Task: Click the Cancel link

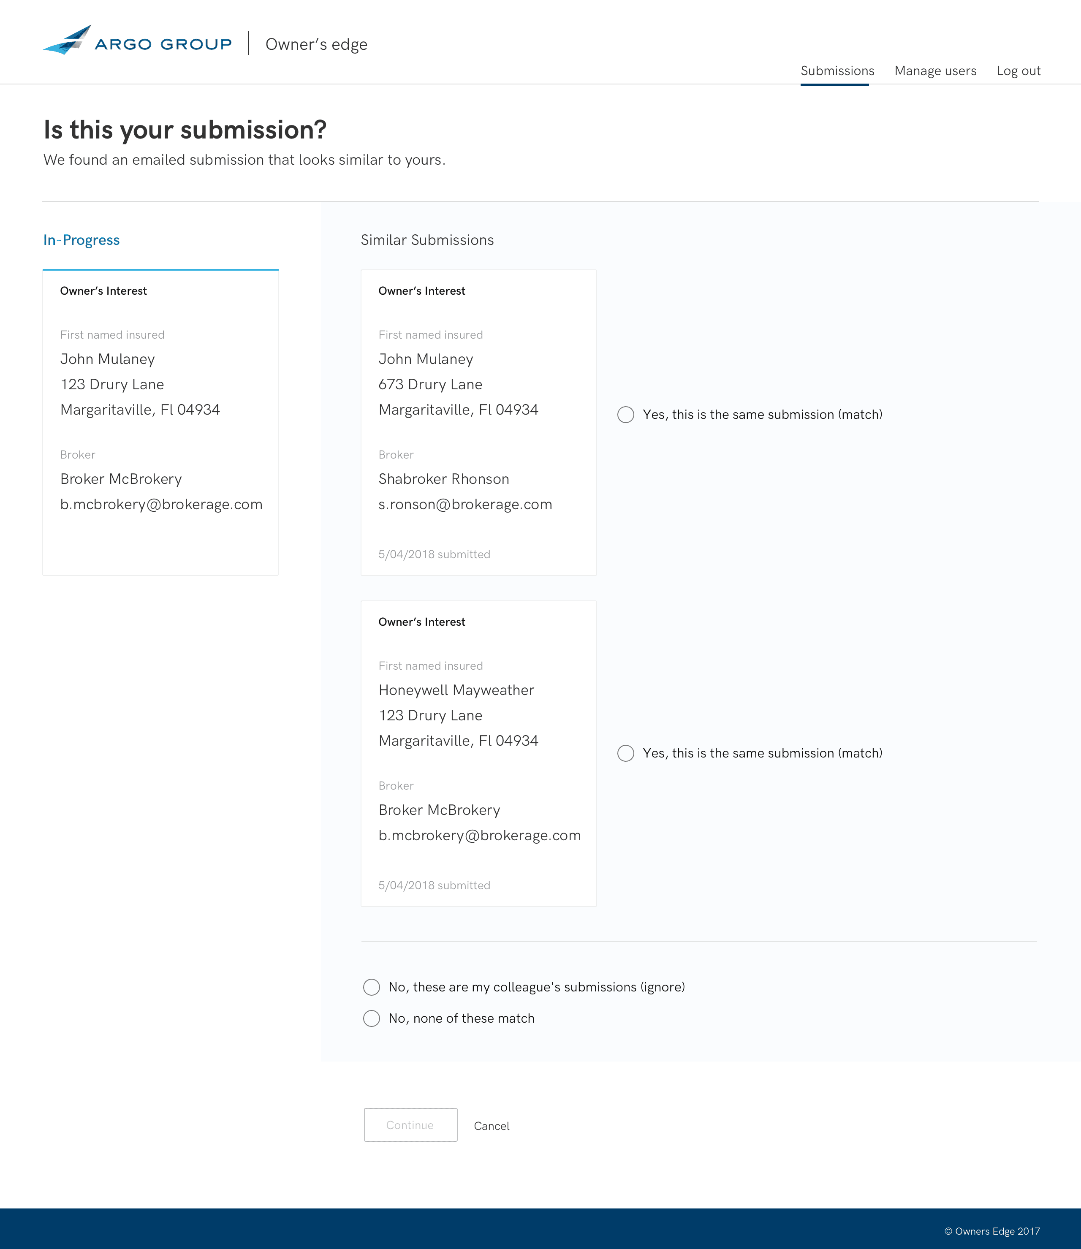Action: [491, 1126]
